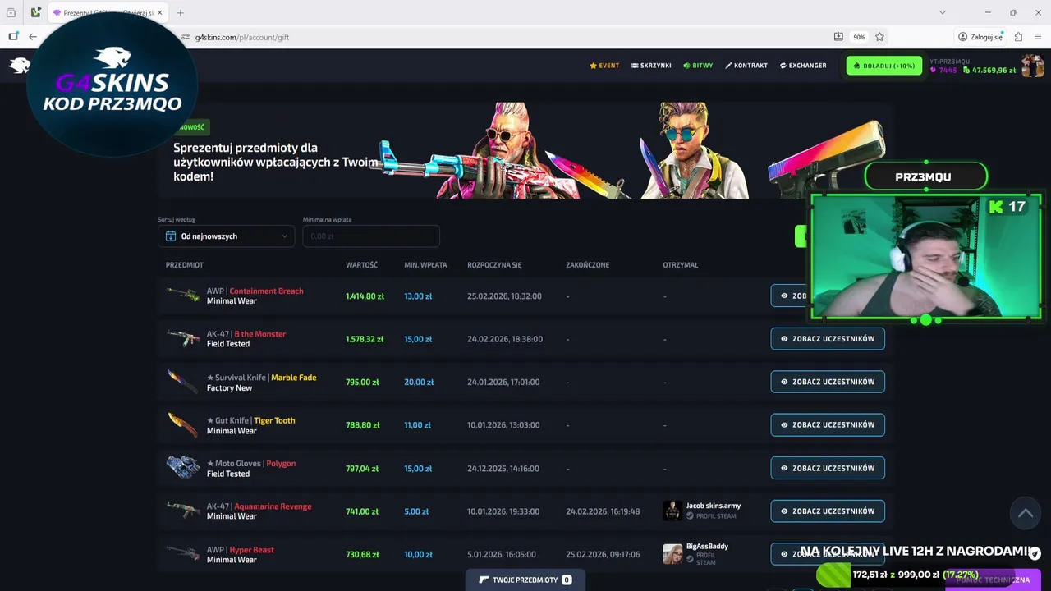Viewport: 1051px width, 591px height.
Task: Open the browser hamburger menu
Action: (x=1038, y=37)
